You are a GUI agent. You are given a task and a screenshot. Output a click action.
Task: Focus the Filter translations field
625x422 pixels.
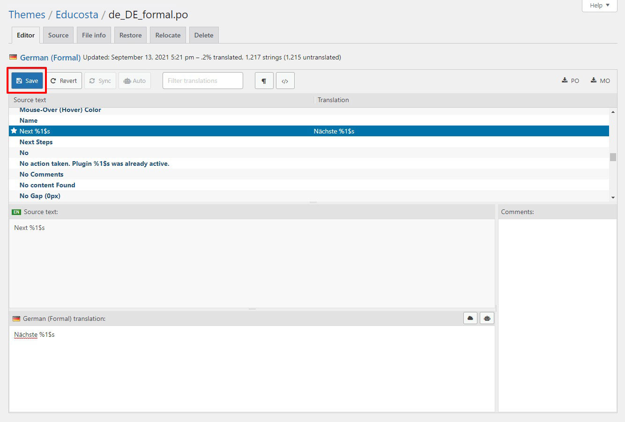202,81
